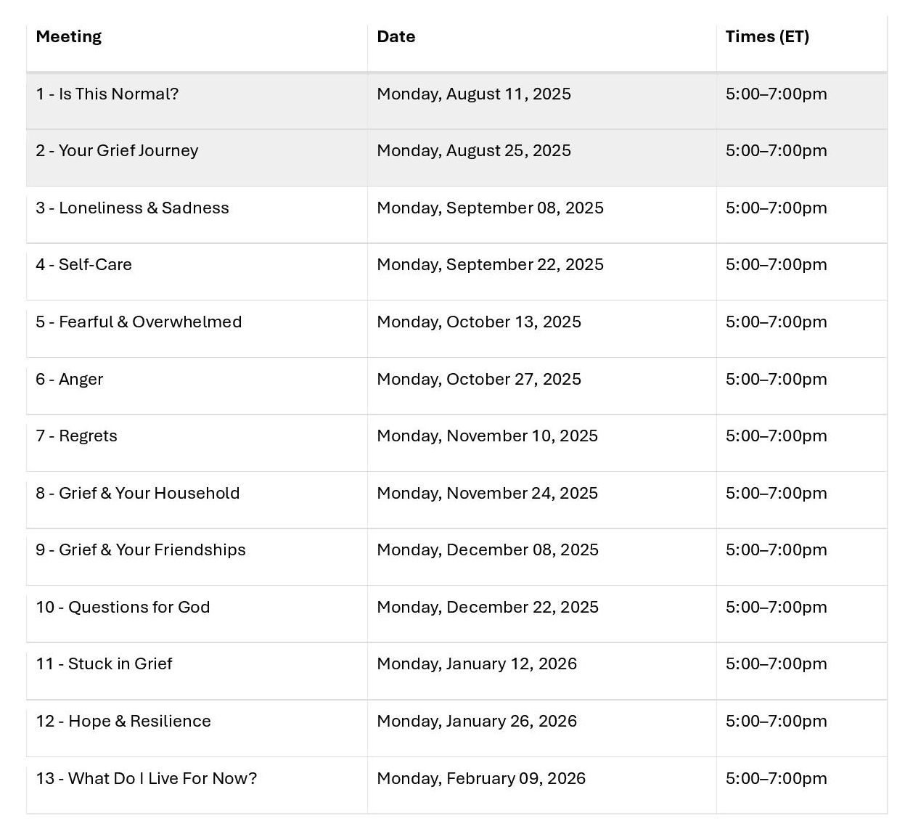The height and width of the screenshot is (821, 897).
Task: Click the "4 - Self-Care" meeting cell
Action: click(84, 265)
